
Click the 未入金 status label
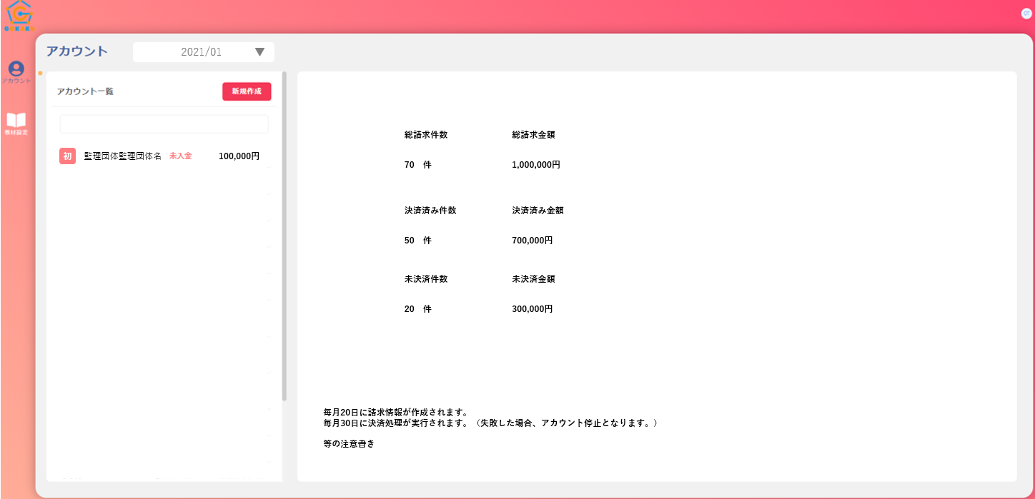180,156
